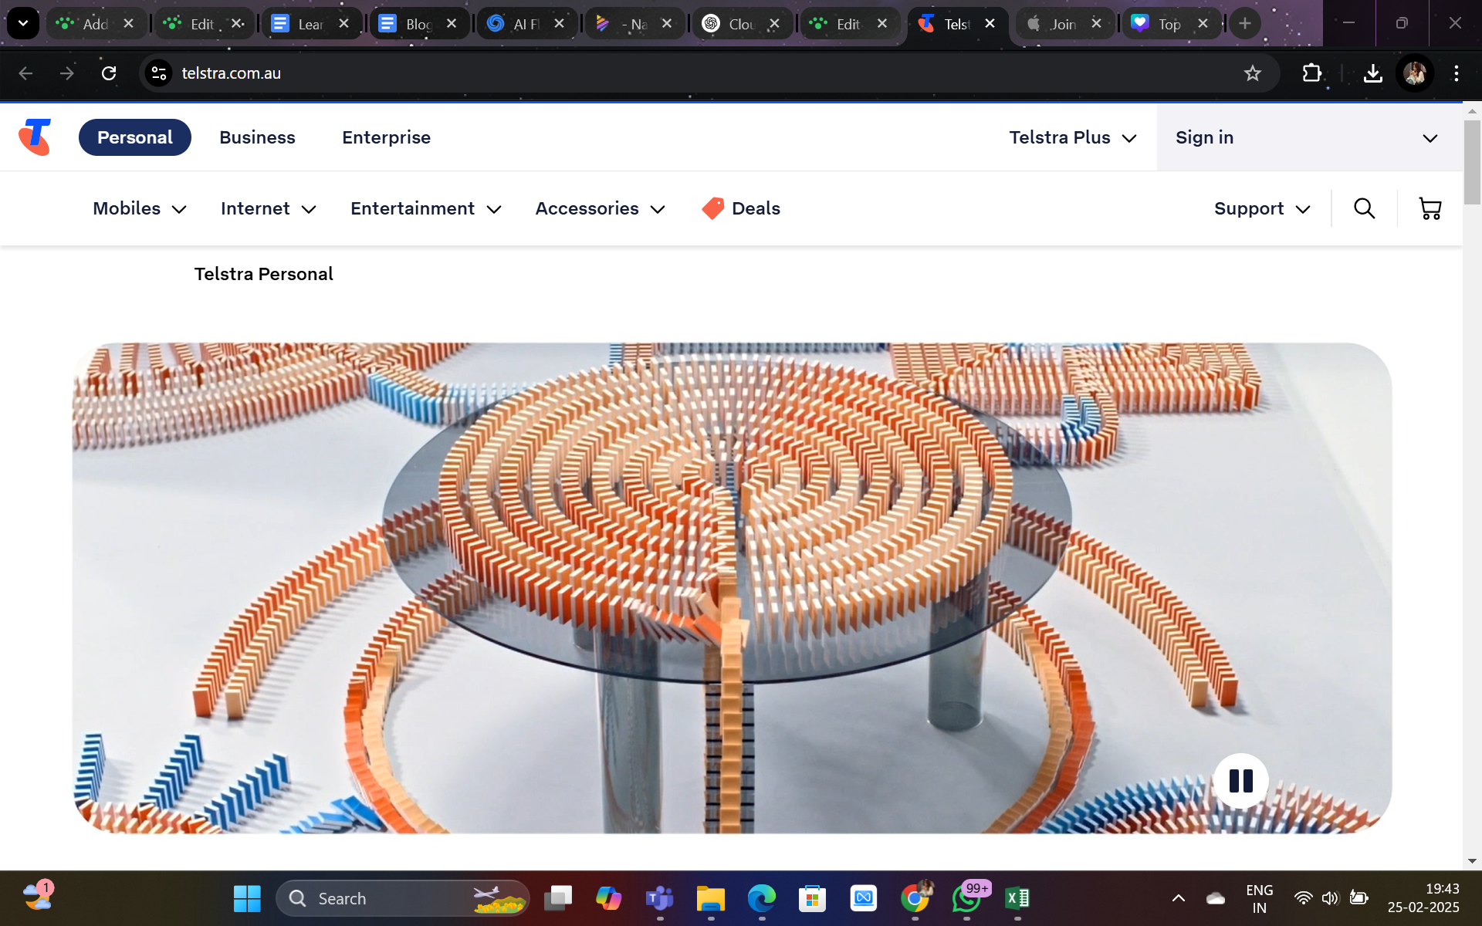Select the Business menu item
Image resolution: width=1482 pixels, height=926 pixels.
(257, 137)
